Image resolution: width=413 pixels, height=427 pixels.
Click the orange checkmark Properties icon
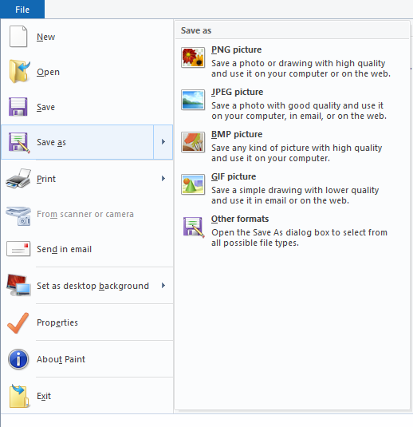[x=18, y=323]
